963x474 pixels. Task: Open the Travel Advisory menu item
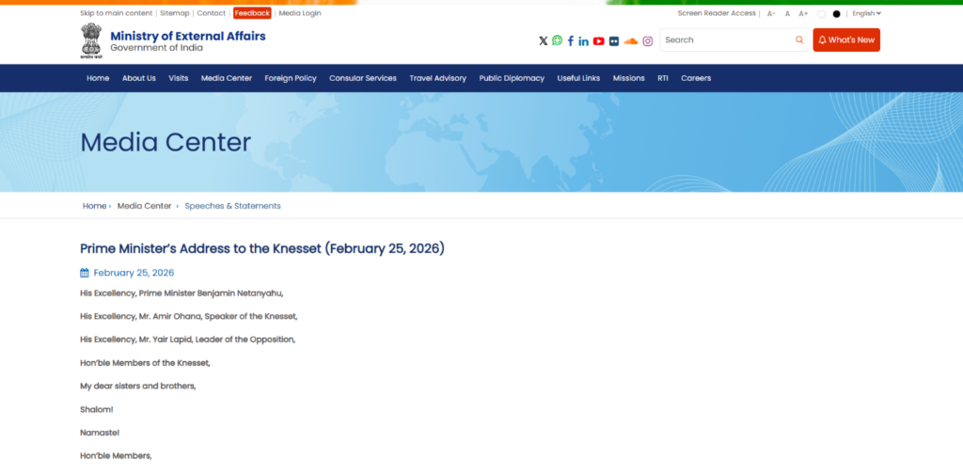tap(437, 78)
